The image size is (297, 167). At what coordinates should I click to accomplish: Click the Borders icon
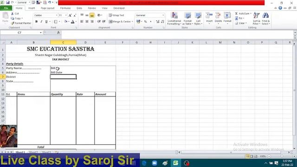tap(56, 22)
